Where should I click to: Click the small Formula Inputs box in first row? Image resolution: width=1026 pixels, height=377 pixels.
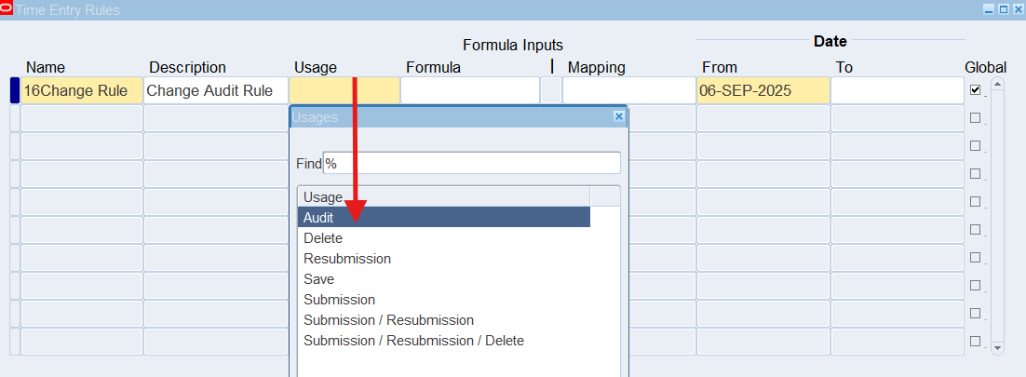click(x=551, y=90)
